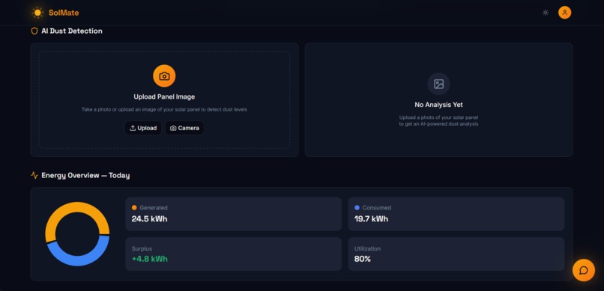Click the Upload Panel Image title

(164, 97)
